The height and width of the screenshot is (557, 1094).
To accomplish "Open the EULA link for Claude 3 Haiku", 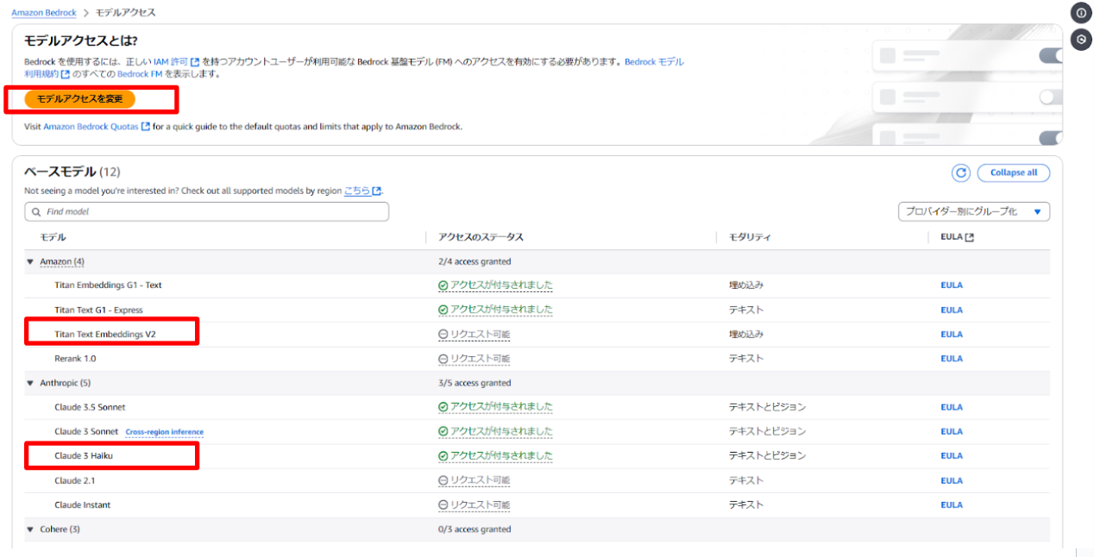I will [x=952, y=456].
